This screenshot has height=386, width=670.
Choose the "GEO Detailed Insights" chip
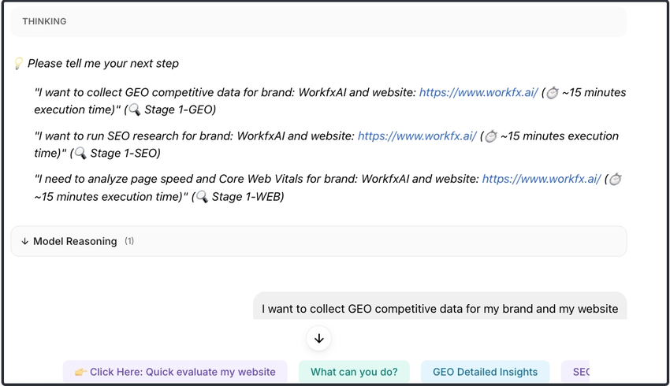pyautogui.click(x=485, y=372)
